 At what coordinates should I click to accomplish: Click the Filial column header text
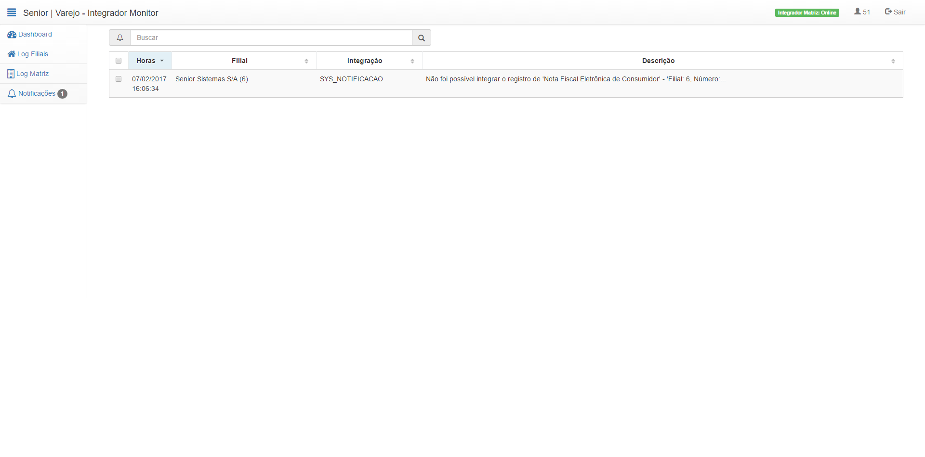239,61
